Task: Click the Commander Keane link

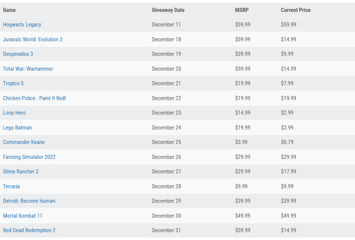Action: point(24,142)
